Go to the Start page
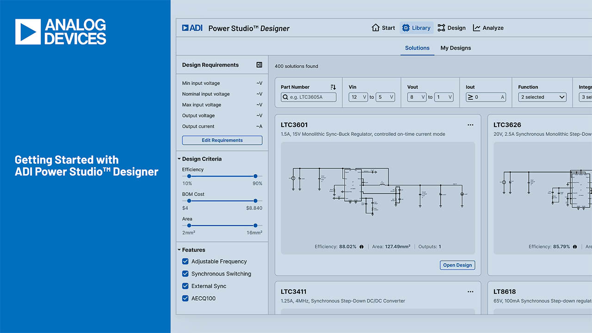This screenshot has width=592, height=333. [x=383, y=28]
